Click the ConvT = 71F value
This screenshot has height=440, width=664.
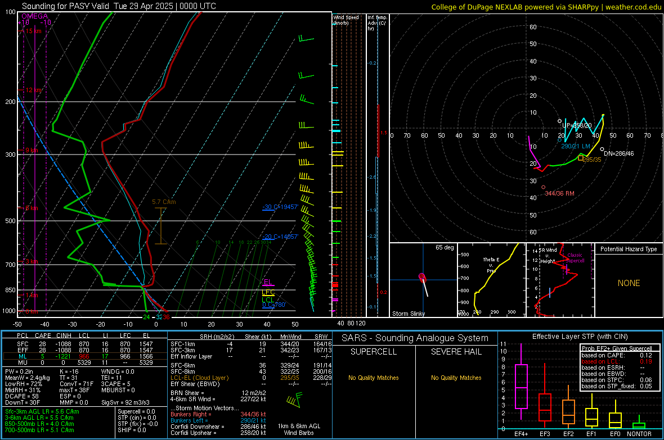77,384
